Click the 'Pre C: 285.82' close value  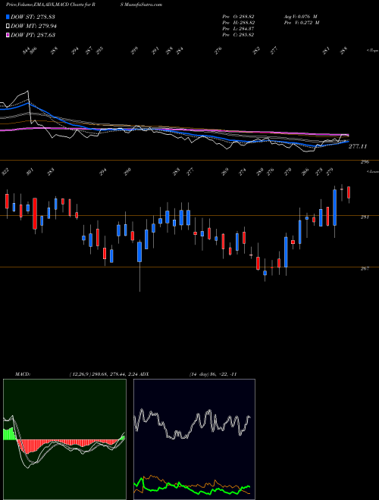pyautogui.click(x=238, y=35)
